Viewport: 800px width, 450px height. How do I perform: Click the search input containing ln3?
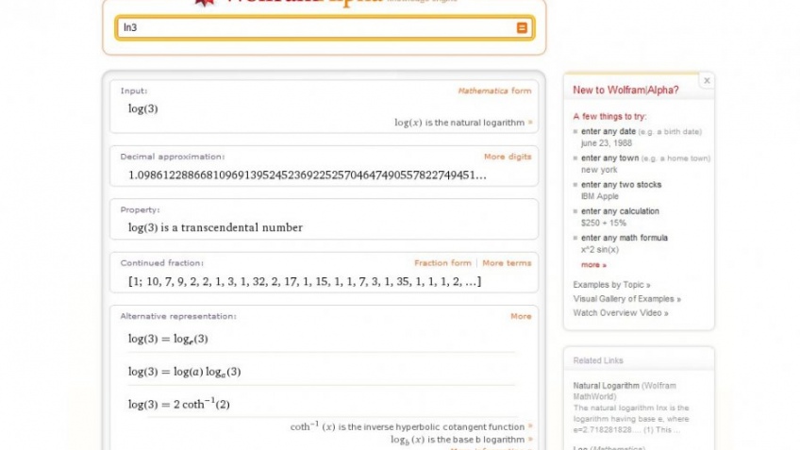click(x=325, y=27)
